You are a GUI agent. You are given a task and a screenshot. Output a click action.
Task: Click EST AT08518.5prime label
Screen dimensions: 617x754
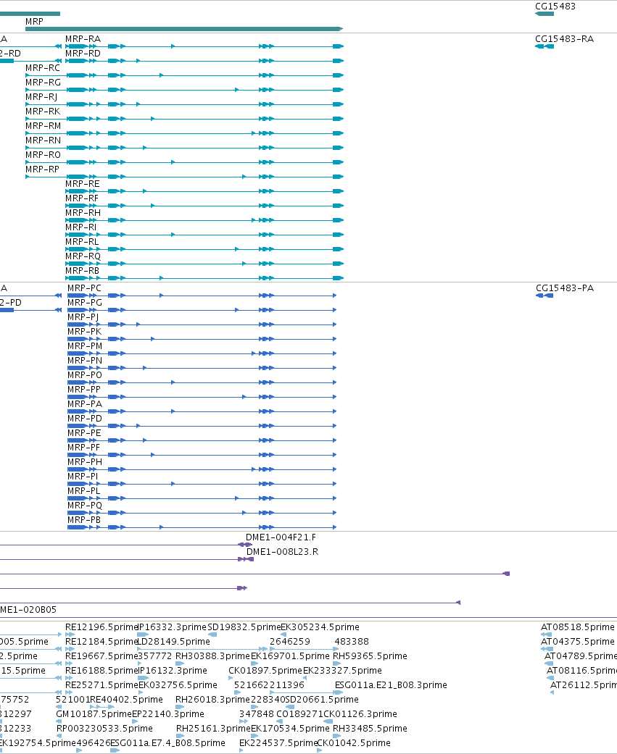point(578,627)
